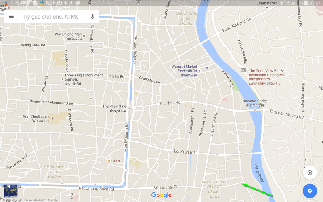Tap the Tha Phae Gate label
The width and height of the screenshot is (323, 202).
[114, 107]
